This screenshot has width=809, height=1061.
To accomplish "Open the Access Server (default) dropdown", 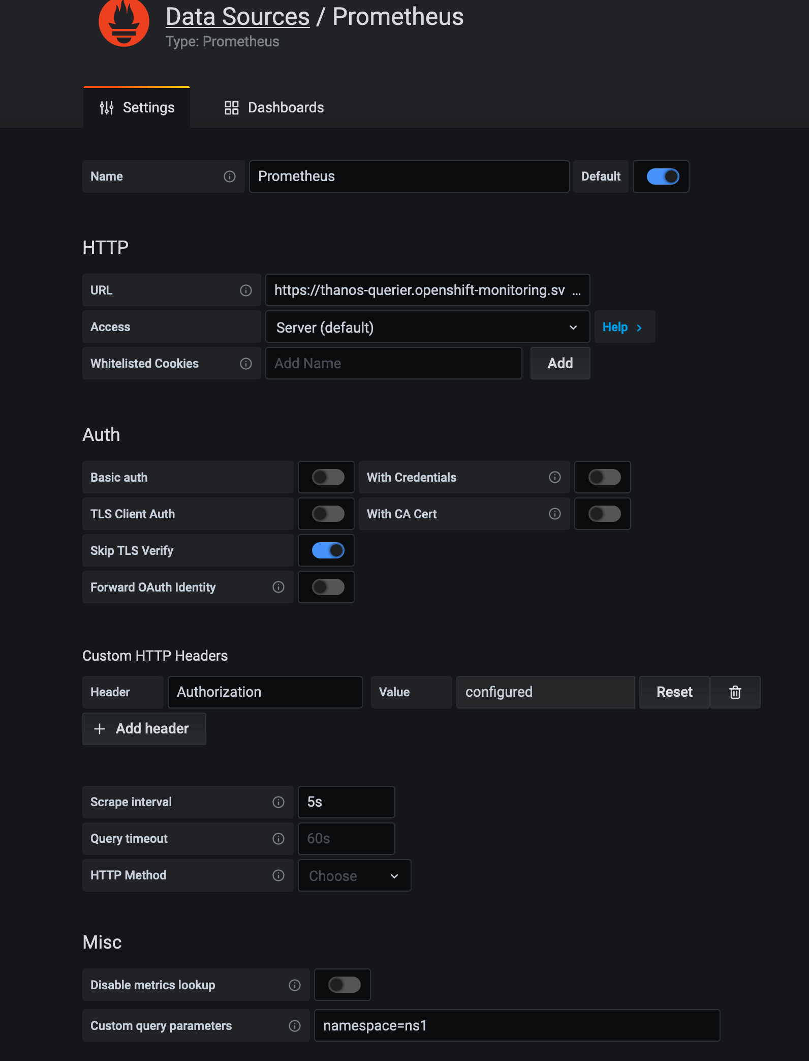I will [427, 327].
